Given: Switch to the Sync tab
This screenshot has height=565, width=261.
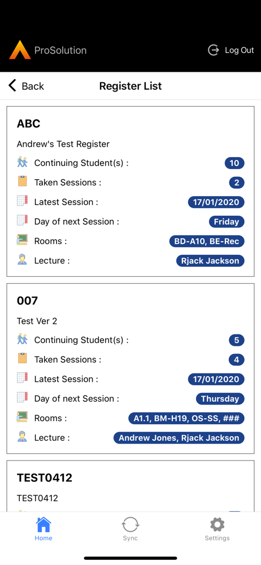Looking at the screenshot, I should point(130,529).
